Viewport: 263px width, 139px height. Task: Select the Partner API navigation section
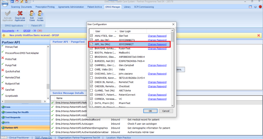(25, 128)
